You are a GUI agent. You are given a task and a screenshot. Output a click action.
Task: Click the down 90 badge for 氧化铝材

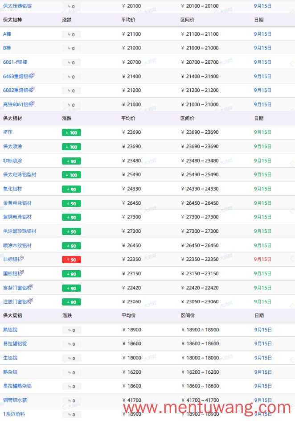71,189
